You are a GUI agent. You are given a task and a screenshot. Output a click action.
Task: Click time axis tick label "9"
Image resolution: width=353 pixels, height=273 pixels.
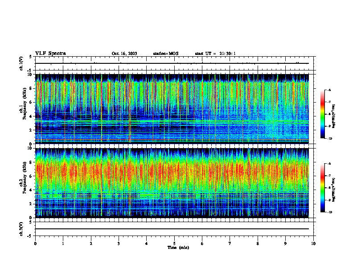(x=285, y=244)
